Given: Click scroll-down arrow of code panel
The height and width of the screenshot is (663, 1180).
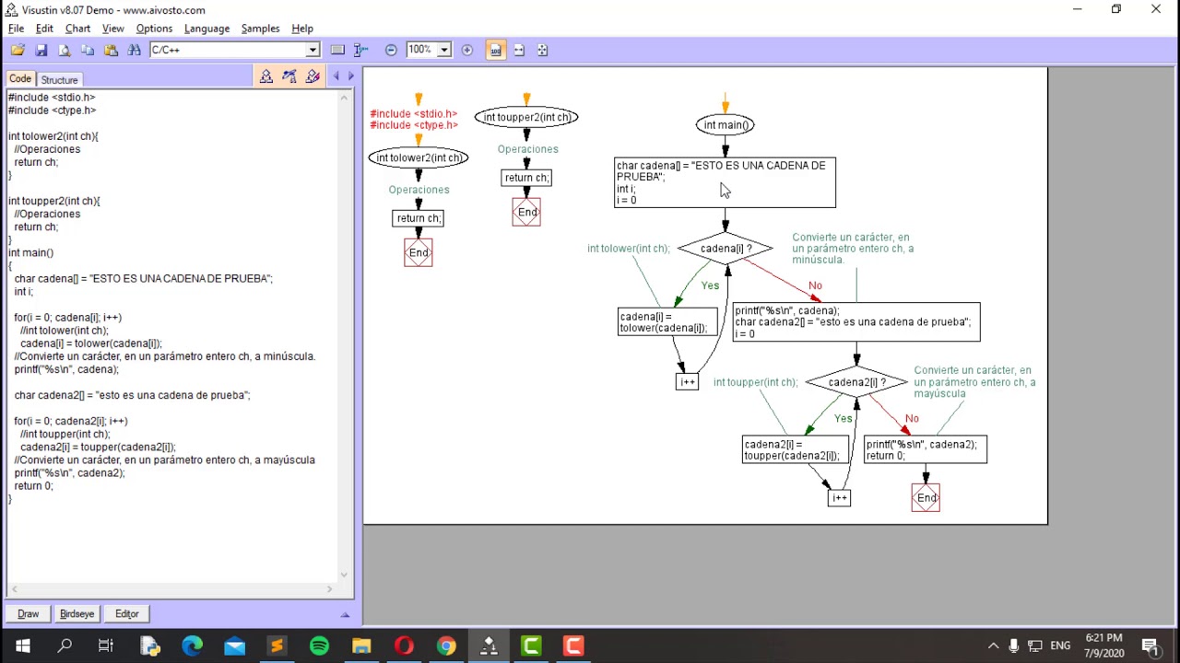Looking at the screenshot, I should pyautogui.click(x=345, y=575).
